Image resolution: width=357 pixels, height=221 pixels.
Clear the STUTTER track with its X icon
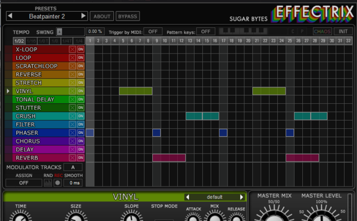(x=73, y=108)
